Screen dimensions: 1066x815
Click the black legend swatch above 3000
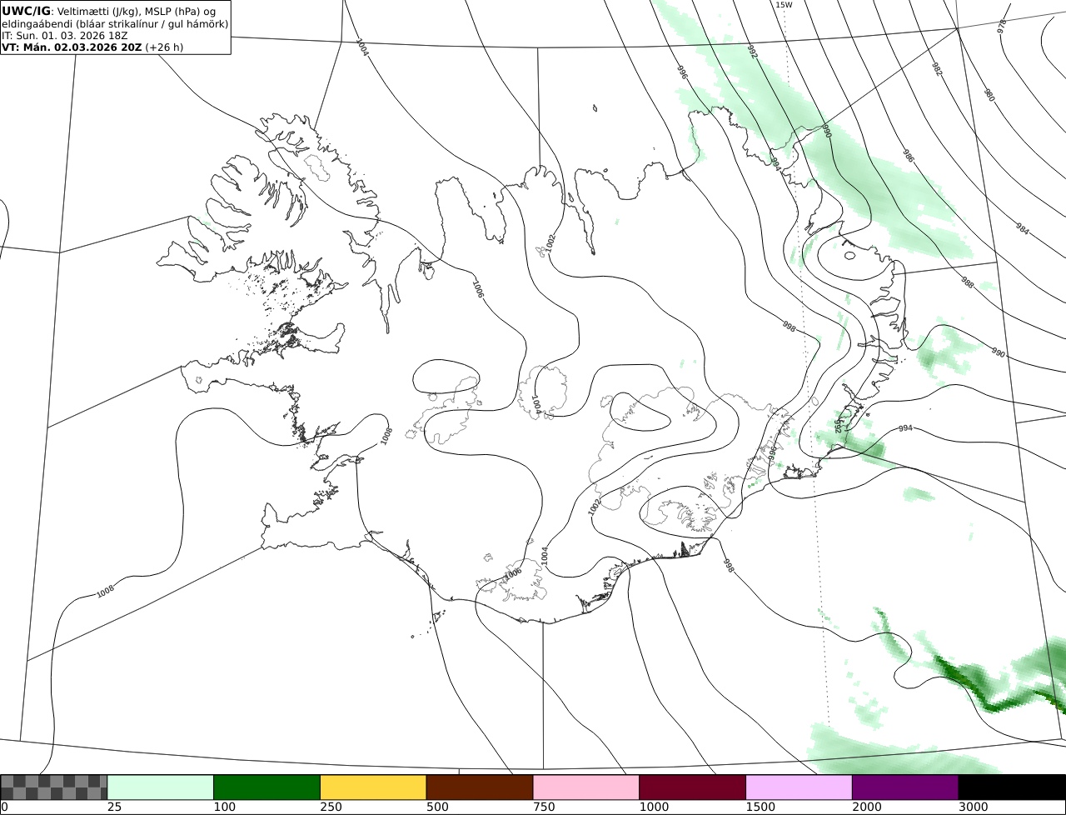coord(1012,787)
